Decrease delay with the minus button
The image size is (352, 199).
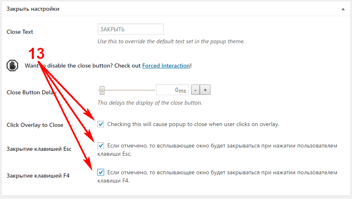click(195, 90)
